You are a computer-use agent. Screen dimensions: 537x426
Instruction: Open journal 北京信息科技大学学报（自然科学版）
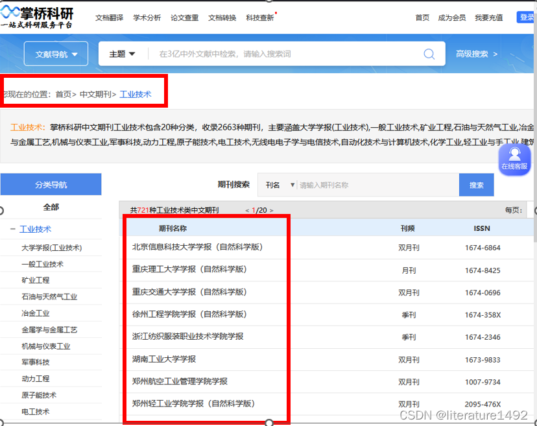(198, 247)
